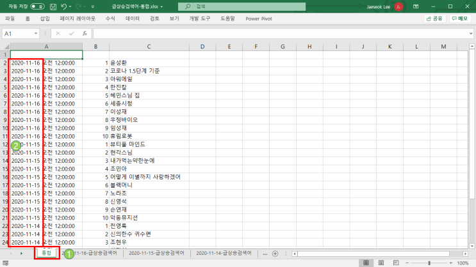The image size is (476, 267).
Task: Click the 공유 share button
Action: pyautogui.click(x=434, y=19)
